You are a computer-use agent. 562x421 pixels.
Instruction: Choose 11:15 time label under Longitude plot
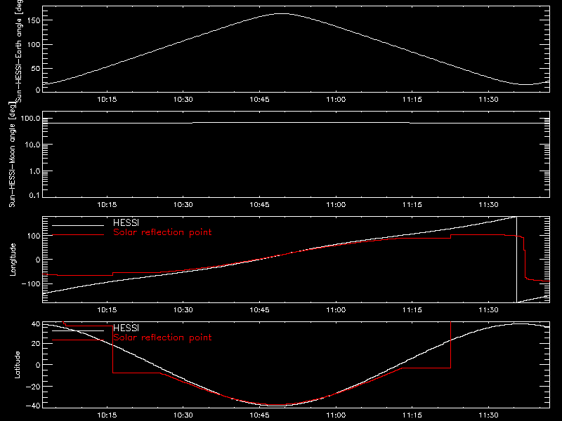[412, 309]
